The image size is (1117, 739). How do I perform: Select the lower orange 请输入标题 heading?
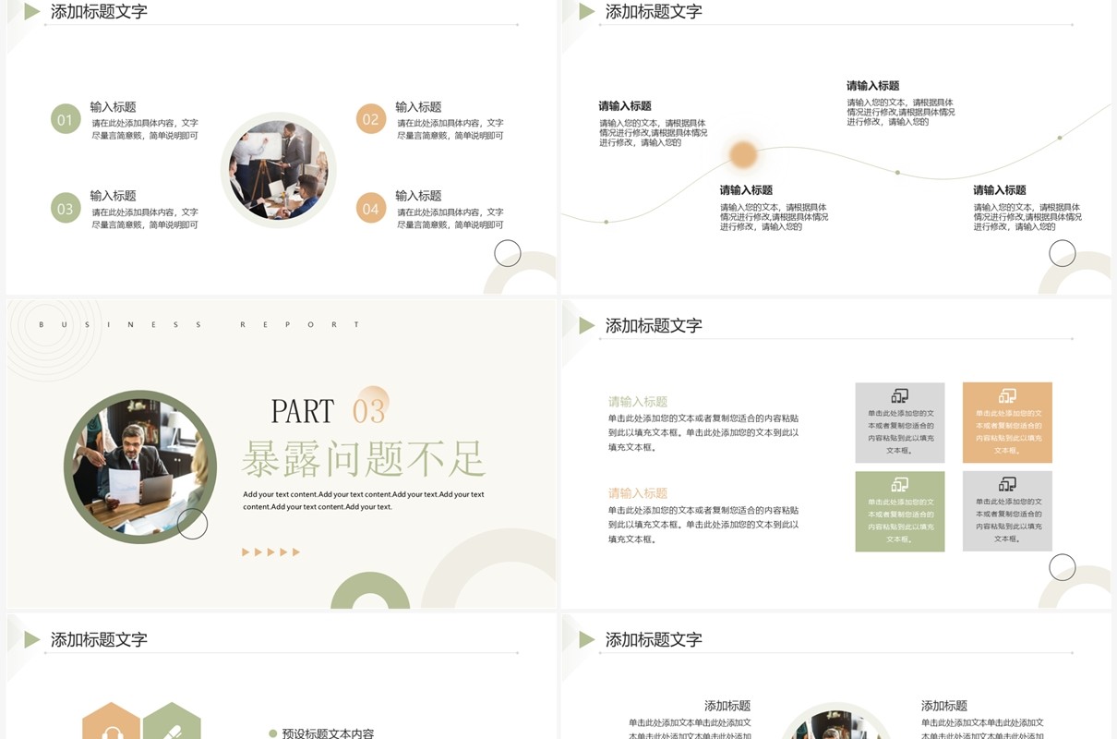pos(637,493)
